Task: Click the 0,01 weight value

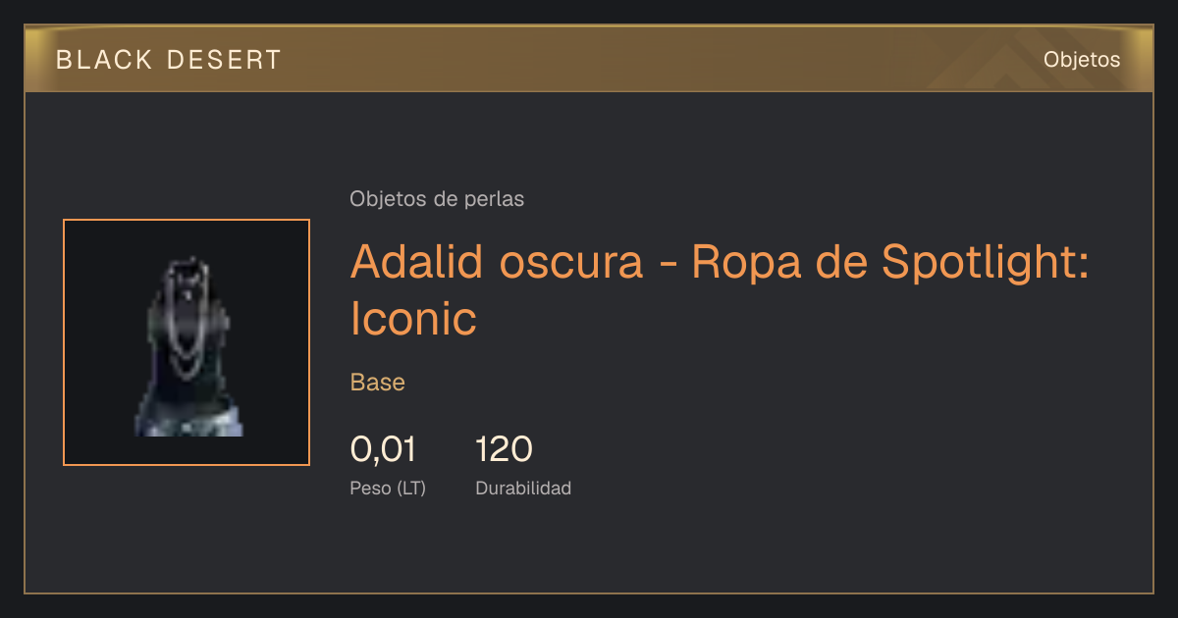Action: coord(383,449)
